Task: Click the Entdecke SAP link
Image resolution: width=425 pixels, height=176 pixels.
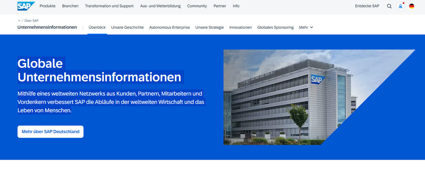Action: coord(367,6)
